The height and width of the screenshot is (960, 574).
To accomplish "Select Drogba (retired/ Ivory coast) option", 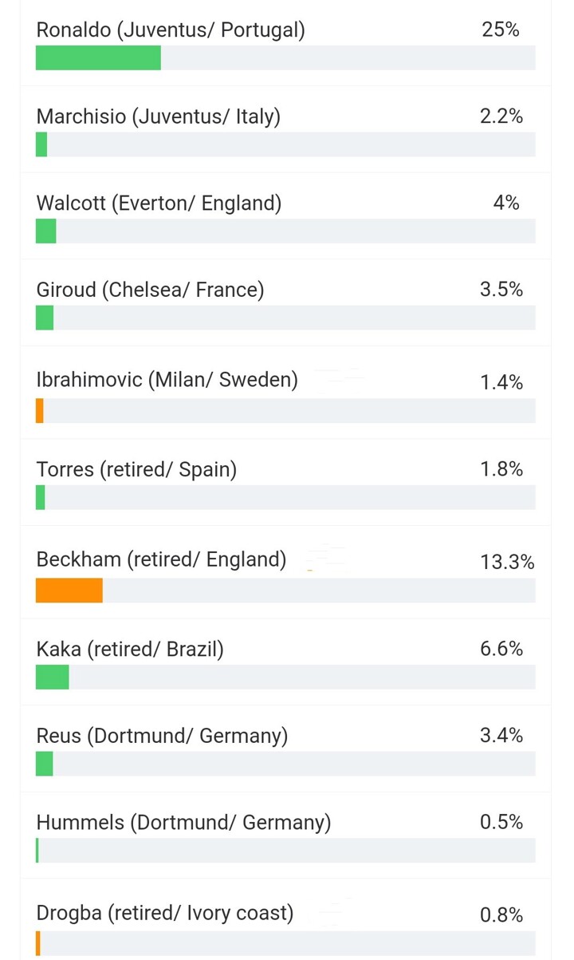I will (164, 912).
